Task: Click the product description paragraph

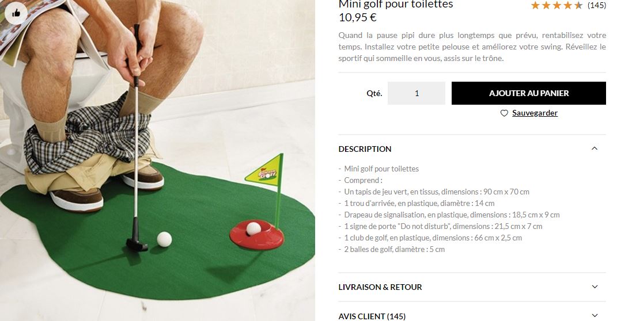Action: pyautogui.click(x=472, y=47)
